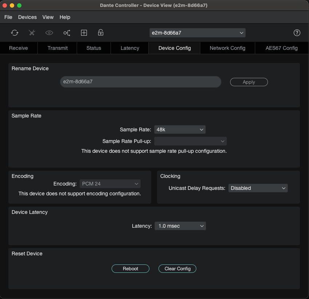Select the Device Config tab
Screen dimensions: 309x299
(174, 48)
